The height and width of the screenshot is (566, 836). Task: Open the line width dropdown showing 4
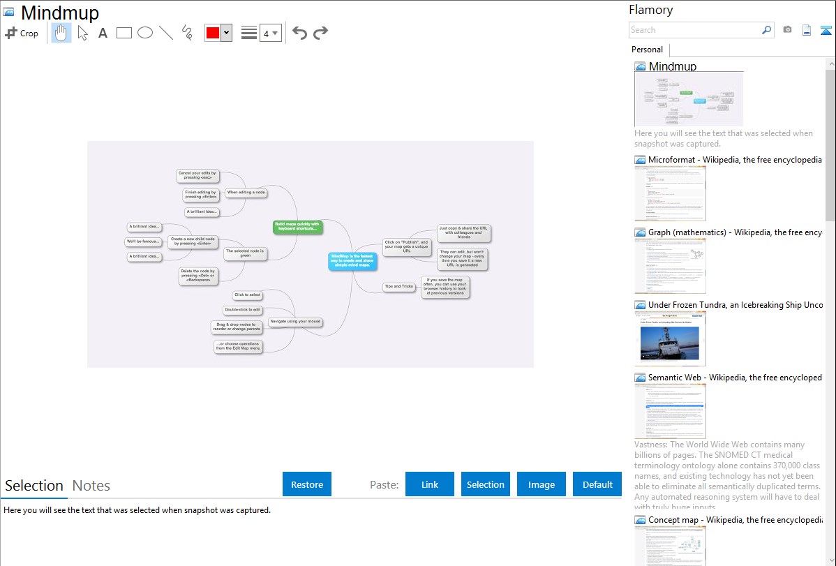pos(270,33)
